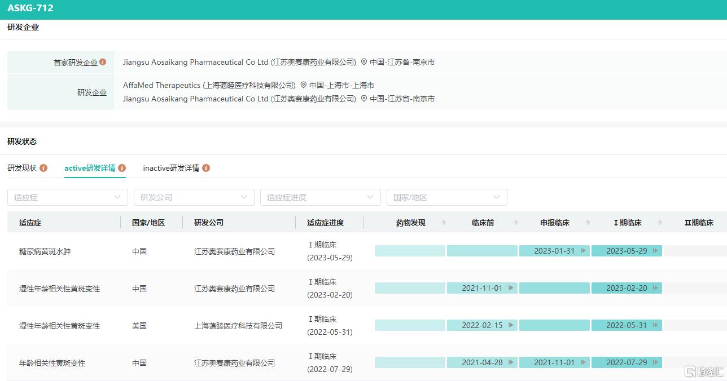Click AffaMed Therapeutics company link
This screenshot has height=381, width=727.
(x=209, y=85)
